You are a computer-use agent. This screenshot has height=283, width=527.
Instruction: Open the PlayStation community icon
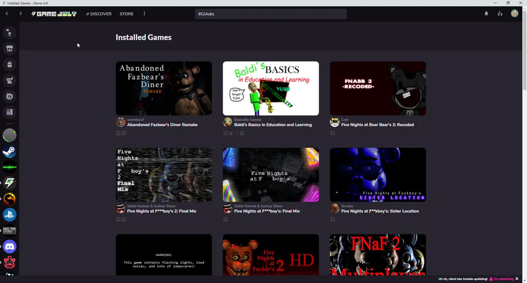[9, 215]
